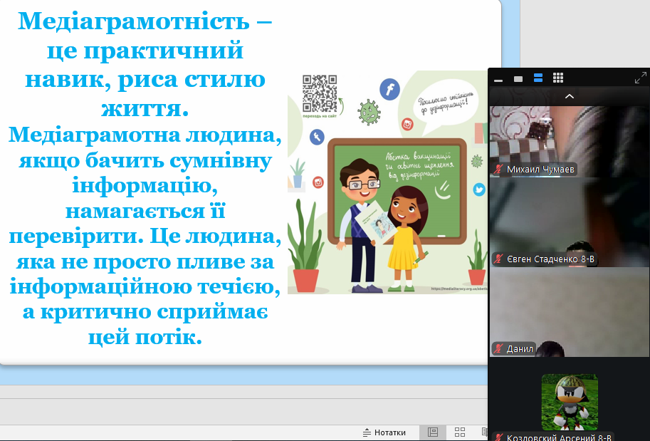Switch to Normal slide view in status bar

pyautogui.click(x=432, y=432)
